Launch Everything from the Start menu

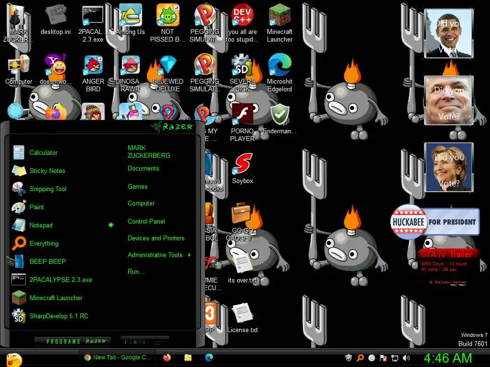44,243
